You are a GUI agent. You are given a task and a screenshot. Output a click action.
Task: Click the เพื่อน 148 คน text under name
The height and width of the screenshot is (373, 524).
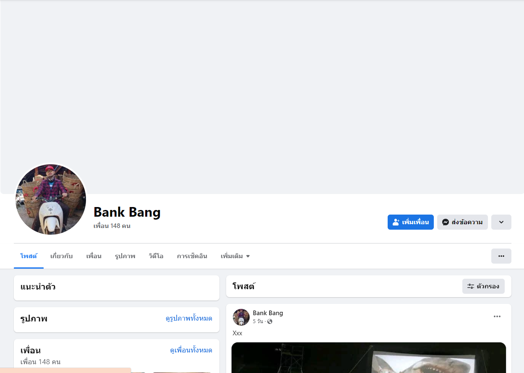tap(112, 226)
